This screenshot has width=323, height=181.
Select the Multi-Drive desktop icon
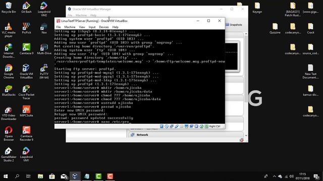pyautogui.click(x=44, y=49)
